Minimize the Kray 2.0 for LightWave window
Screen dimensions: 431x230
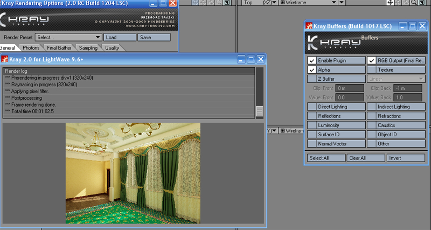click(x=242, y=59)
